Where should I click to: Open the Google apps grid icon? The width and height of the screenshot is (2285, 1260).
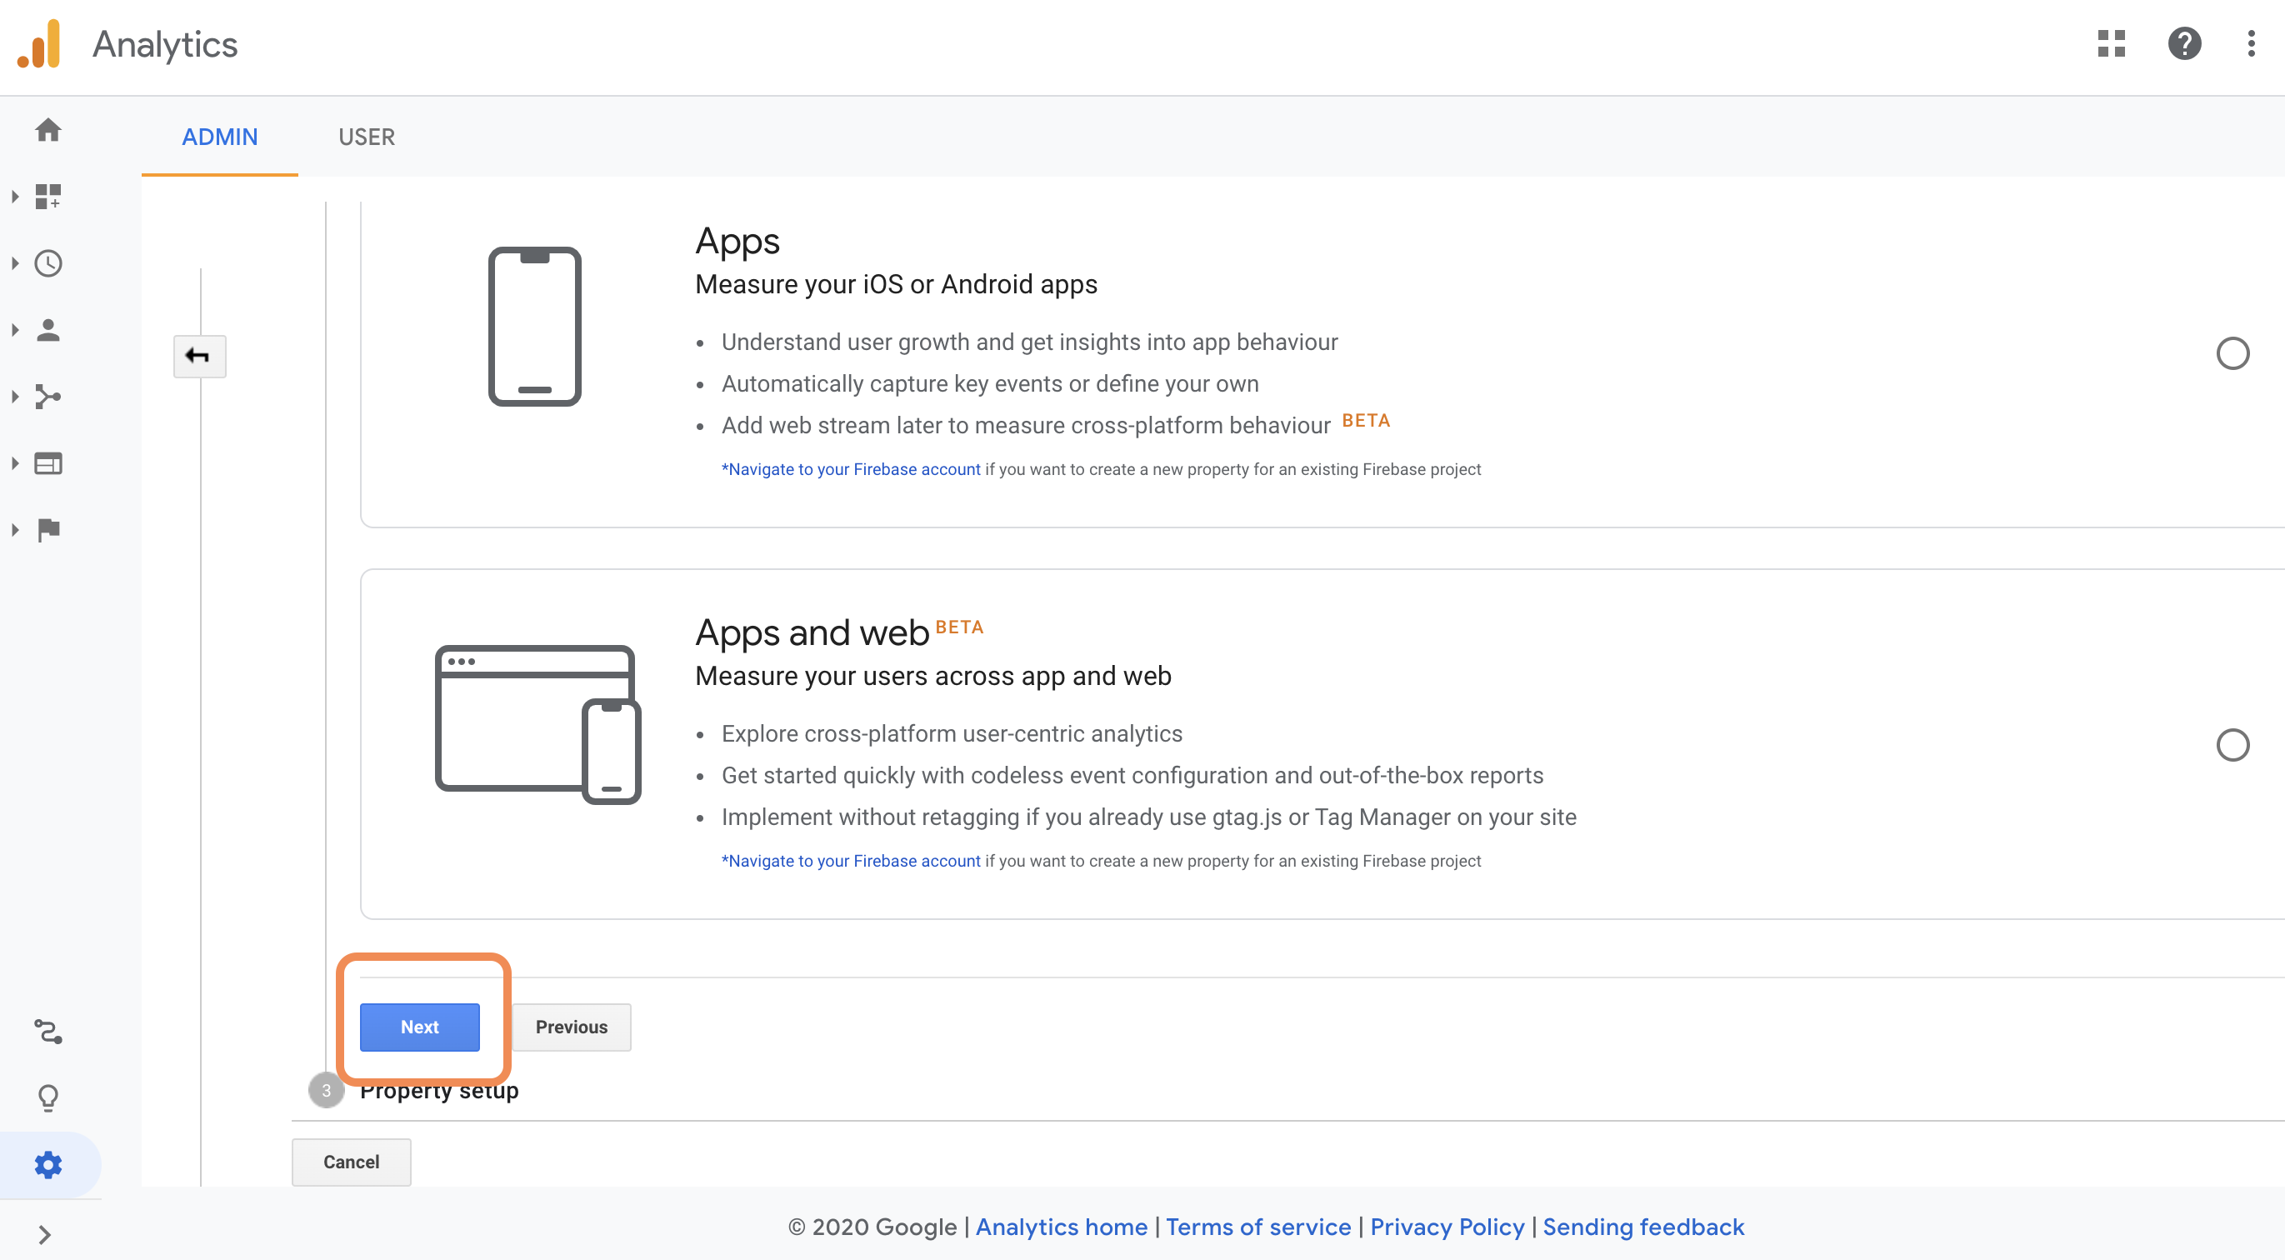[2111, 43]
